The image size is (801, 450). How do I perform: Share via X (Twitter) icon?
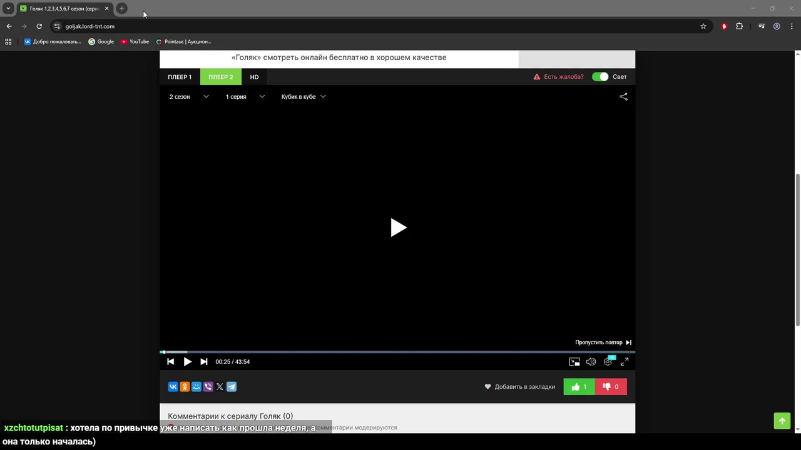click(x=220, y=387)
